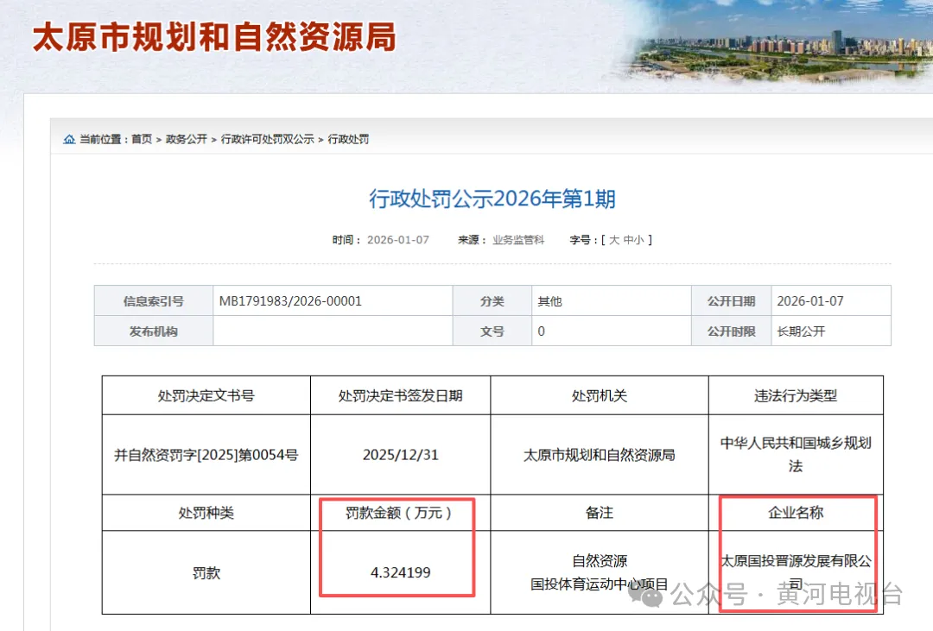Click the issue date 2025/12/31
933x631 pixels.
coord(401,455)
